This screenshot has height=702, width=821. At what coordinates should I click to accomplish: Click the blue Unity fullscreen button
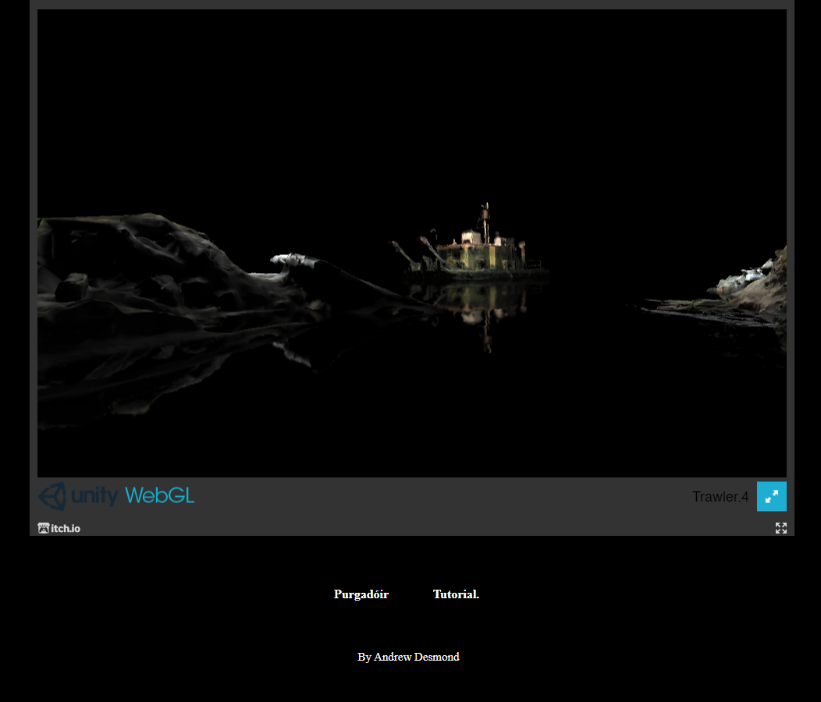tap(771, 496)
